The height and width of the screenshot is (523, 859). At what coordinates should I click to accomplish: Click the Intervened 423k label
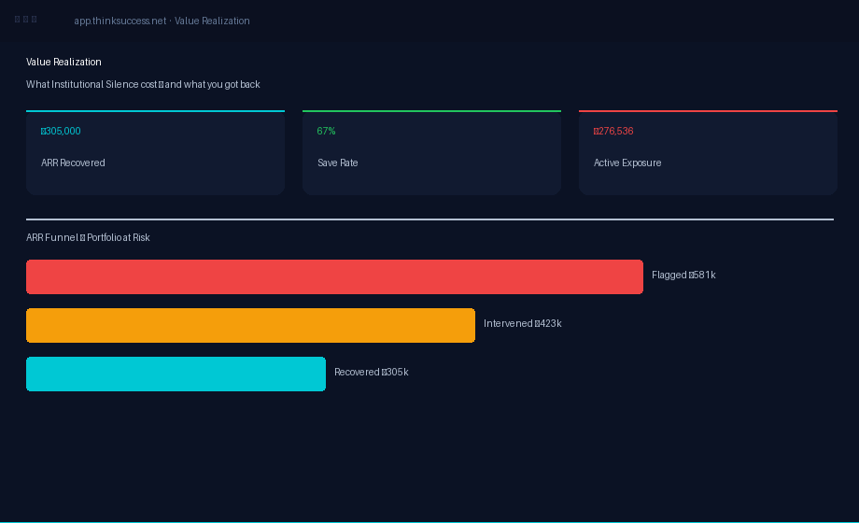[523, 323]
